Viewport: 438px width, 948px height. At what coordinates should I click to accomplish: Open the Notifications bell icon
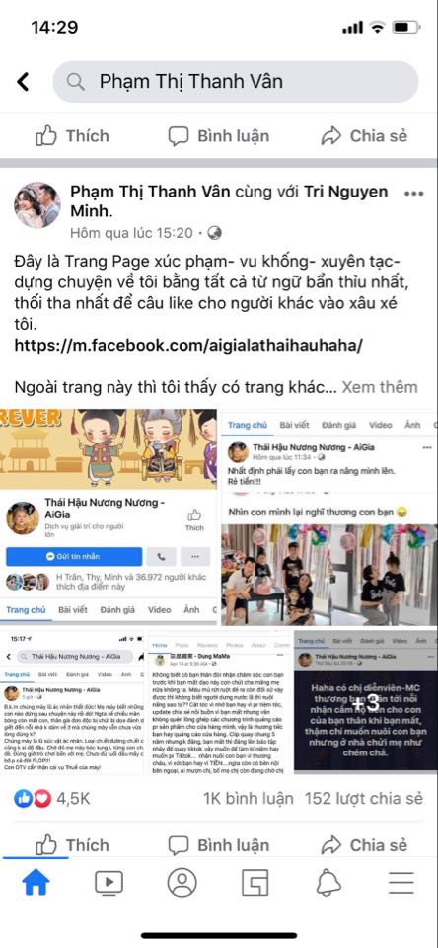point(328,883)
